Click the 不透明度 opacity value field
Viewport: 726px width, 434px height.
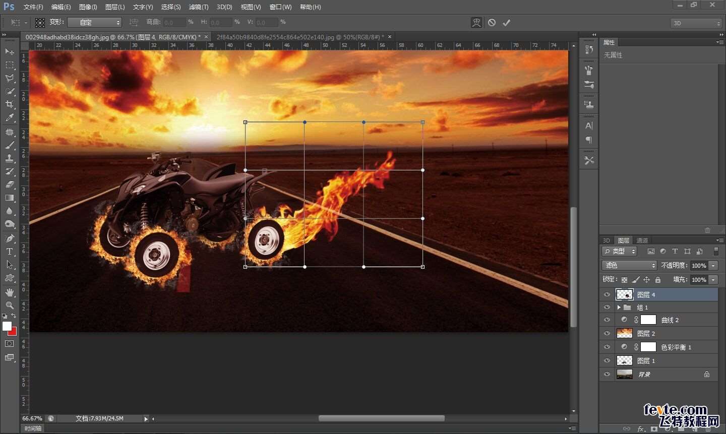coord(699,266)
